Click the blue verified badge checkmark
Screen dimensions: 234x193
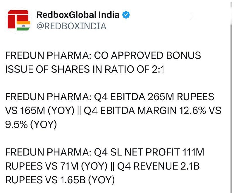[x=126, y=15]
